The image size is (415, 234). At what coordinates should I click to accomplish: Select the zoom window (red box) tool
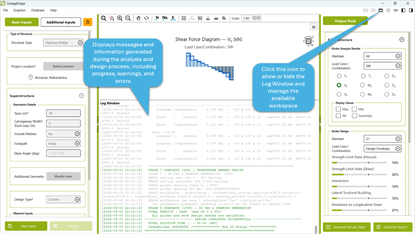[112, 18]
